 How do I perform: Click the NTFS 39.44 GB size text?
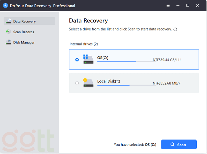pyautogui.click(x=166, y=60)
